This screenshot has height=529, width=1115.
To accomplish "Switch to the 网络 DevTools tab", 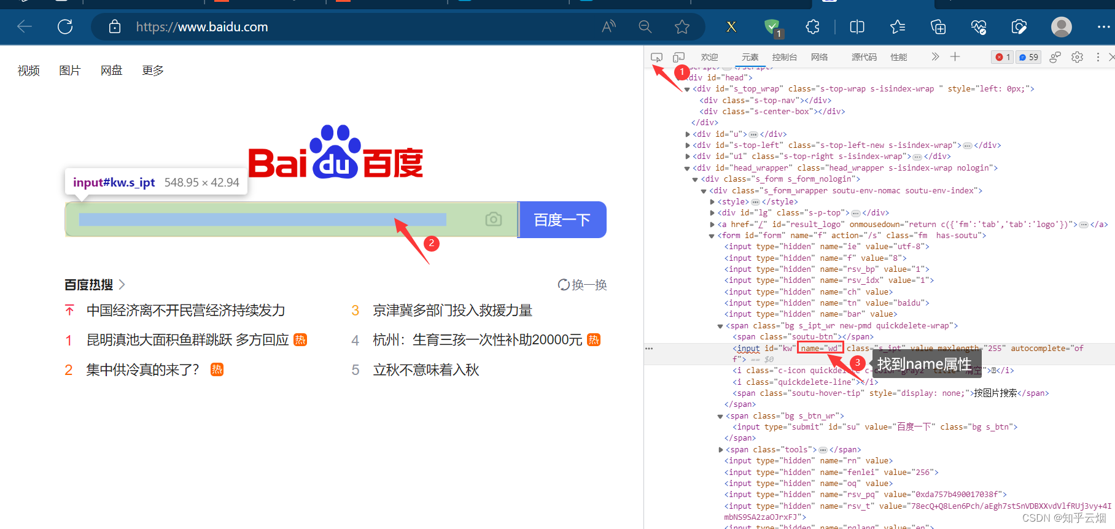I will 819,57.
